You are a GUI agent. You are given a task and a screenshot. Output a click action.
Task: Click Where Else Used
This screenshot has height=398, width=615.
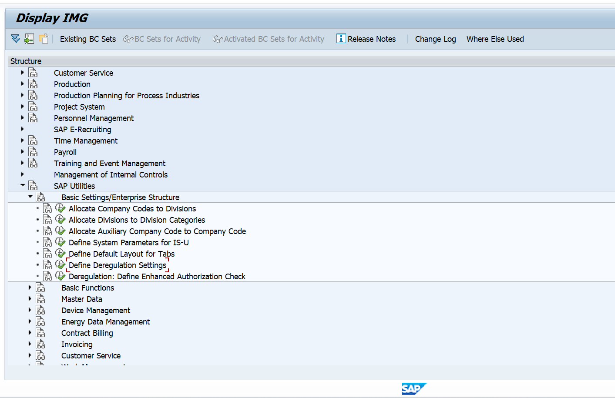pos(495,39)
